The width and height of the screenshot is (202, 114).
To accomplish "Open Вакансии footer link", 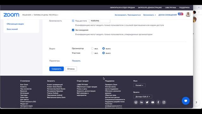I will point(24,91).
